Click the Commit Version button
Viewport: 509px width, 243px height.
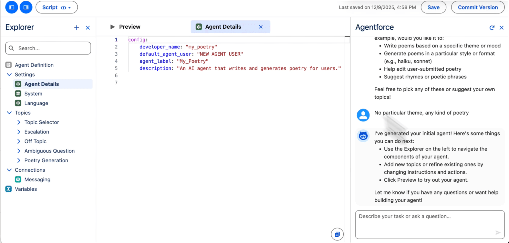477,7
